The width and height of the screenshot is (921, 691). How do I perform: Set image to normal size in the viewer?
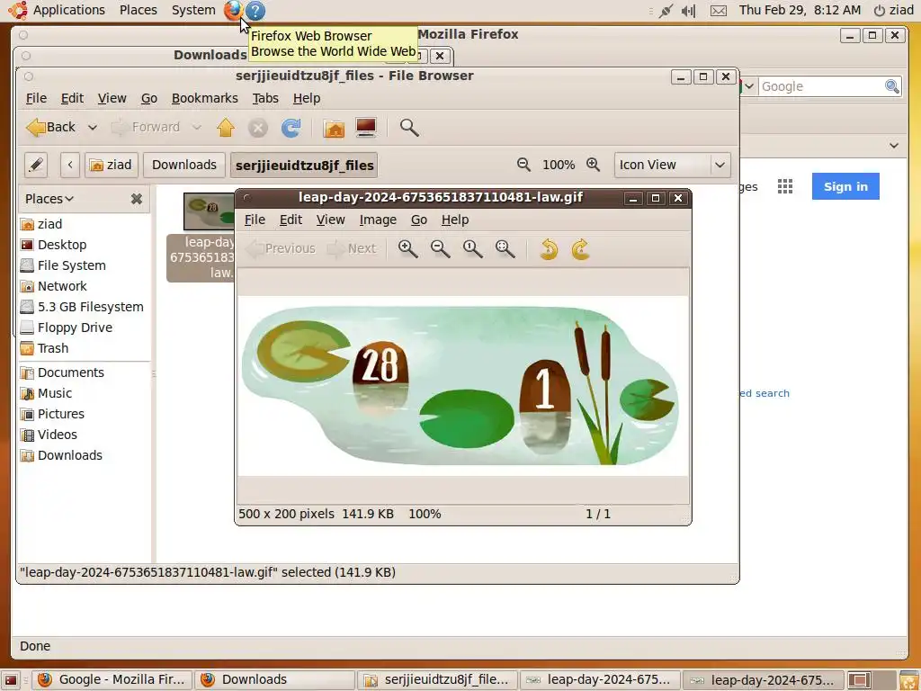coord(472,249)
